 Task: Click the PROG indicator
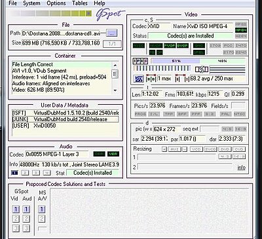[x=140, y=114]
